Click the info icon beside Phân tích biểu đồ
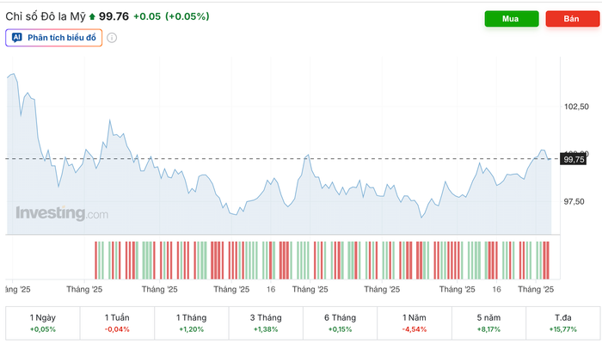The width and height of the screenshot is (602, 344). coord(112,38)
